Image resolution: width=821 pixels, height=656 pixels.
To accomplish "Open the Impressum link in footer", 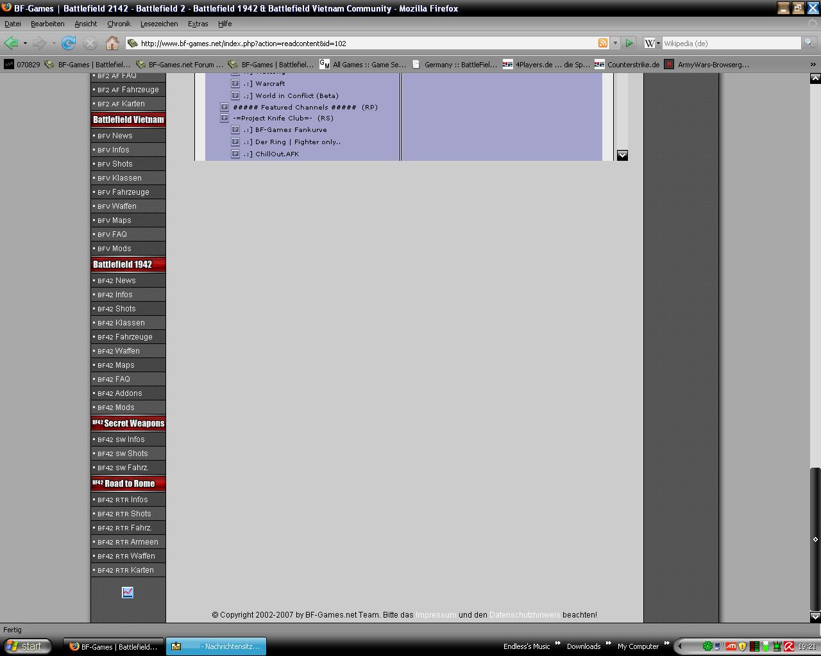I will [436, 614].
